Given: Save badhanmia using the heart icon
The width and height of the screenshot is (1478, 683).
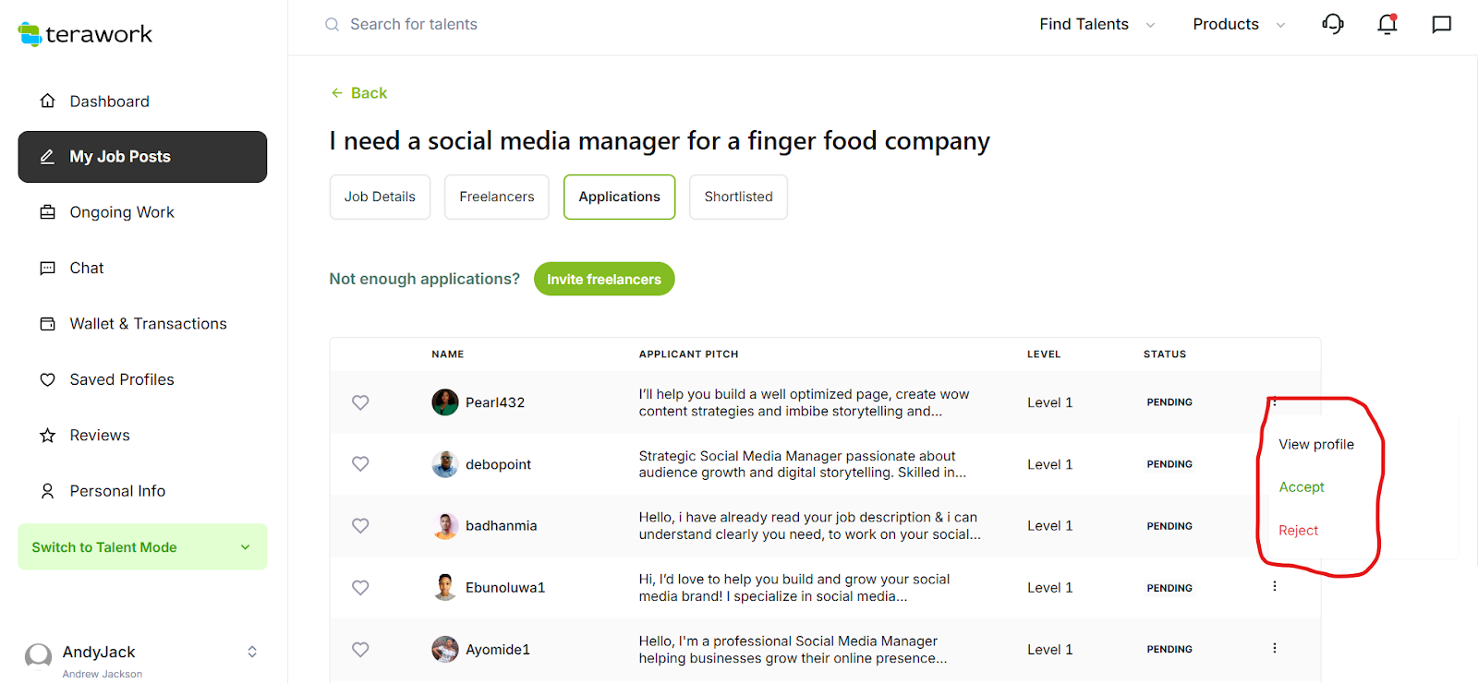Looking at the screenshot, I should click(x=360, y=526).
